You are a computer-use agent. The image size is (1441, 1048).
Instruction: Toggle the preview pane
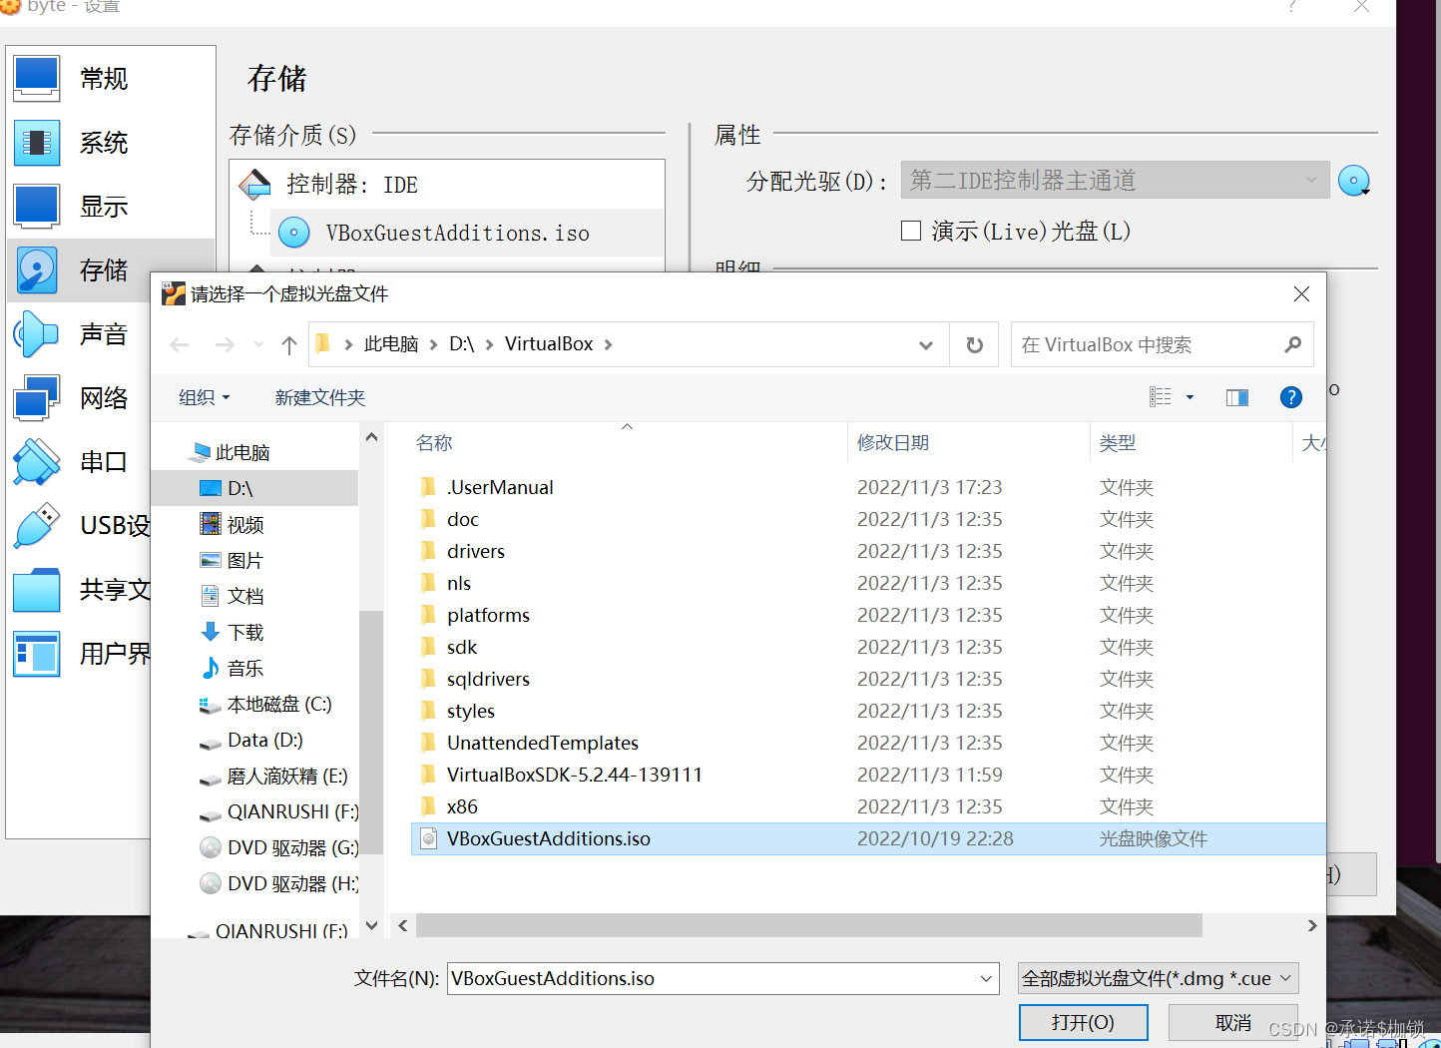1237,397
